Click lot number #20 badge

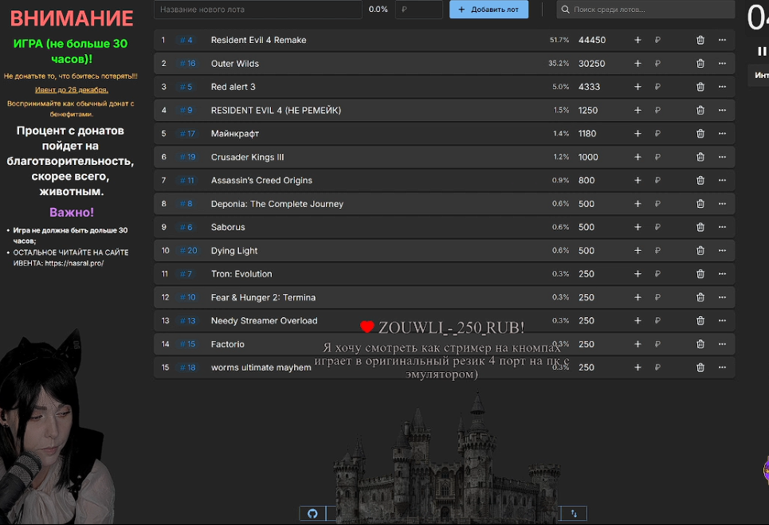(x=188, y=250)
